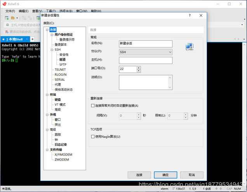Image resolution: width=247 pixels, height=192 pixels.
Task: Click the 端口号 field showing 22
Action: tap(128, 69)
